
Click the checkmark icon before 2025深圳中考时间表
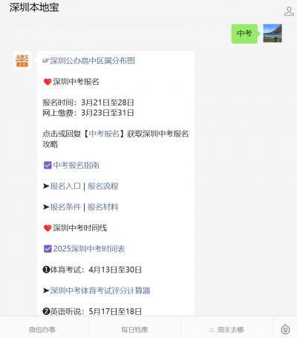coord(48,249)
